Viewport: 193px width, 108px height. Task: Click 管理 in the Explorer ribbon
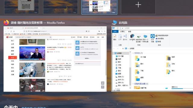158,42
